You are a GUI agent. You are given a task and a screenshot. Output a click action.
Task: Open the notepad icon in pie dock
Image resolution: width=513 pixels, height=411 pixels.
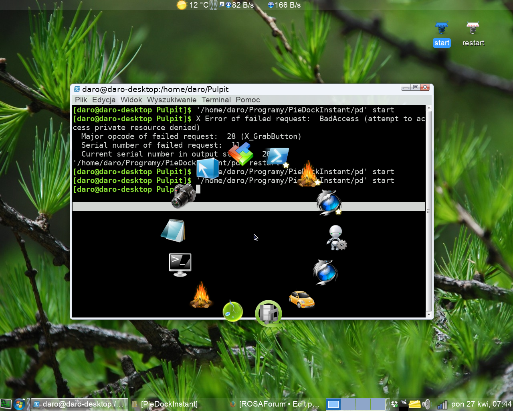[173, 231]
